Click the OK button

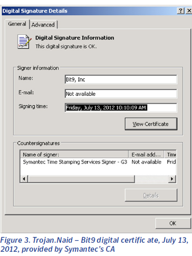coord(173,223)
